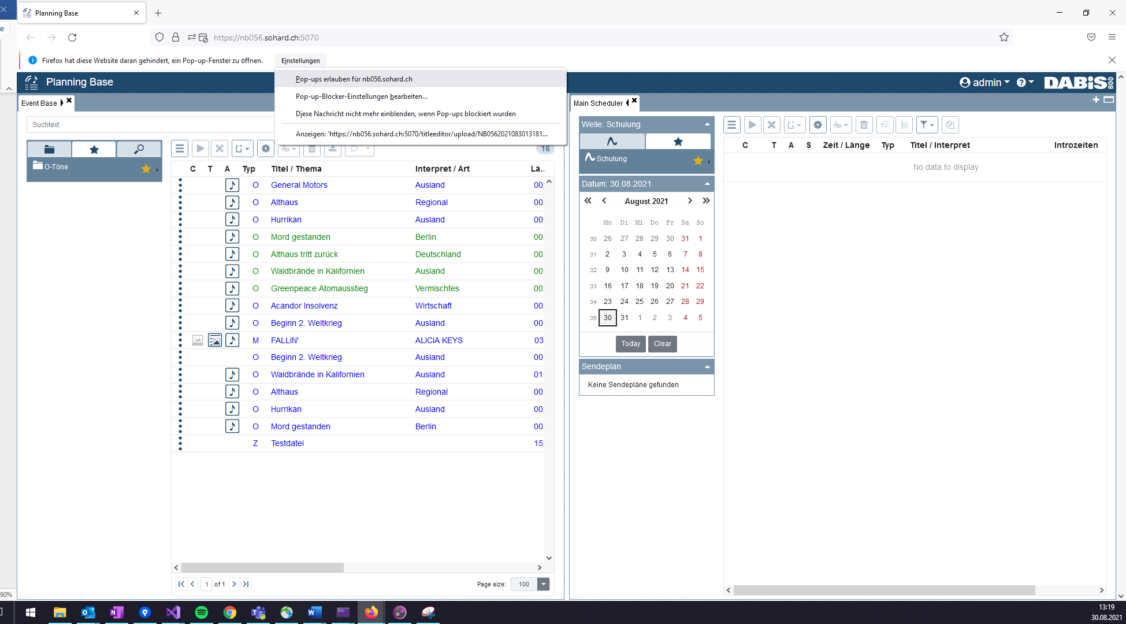Switch to favorites star tab under Welle

coord(678,141)
